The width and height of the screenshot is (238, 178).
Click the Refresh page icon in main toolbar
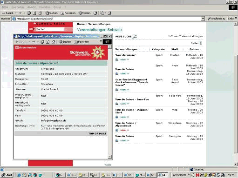pyautogui.click(x=34, y=13)
